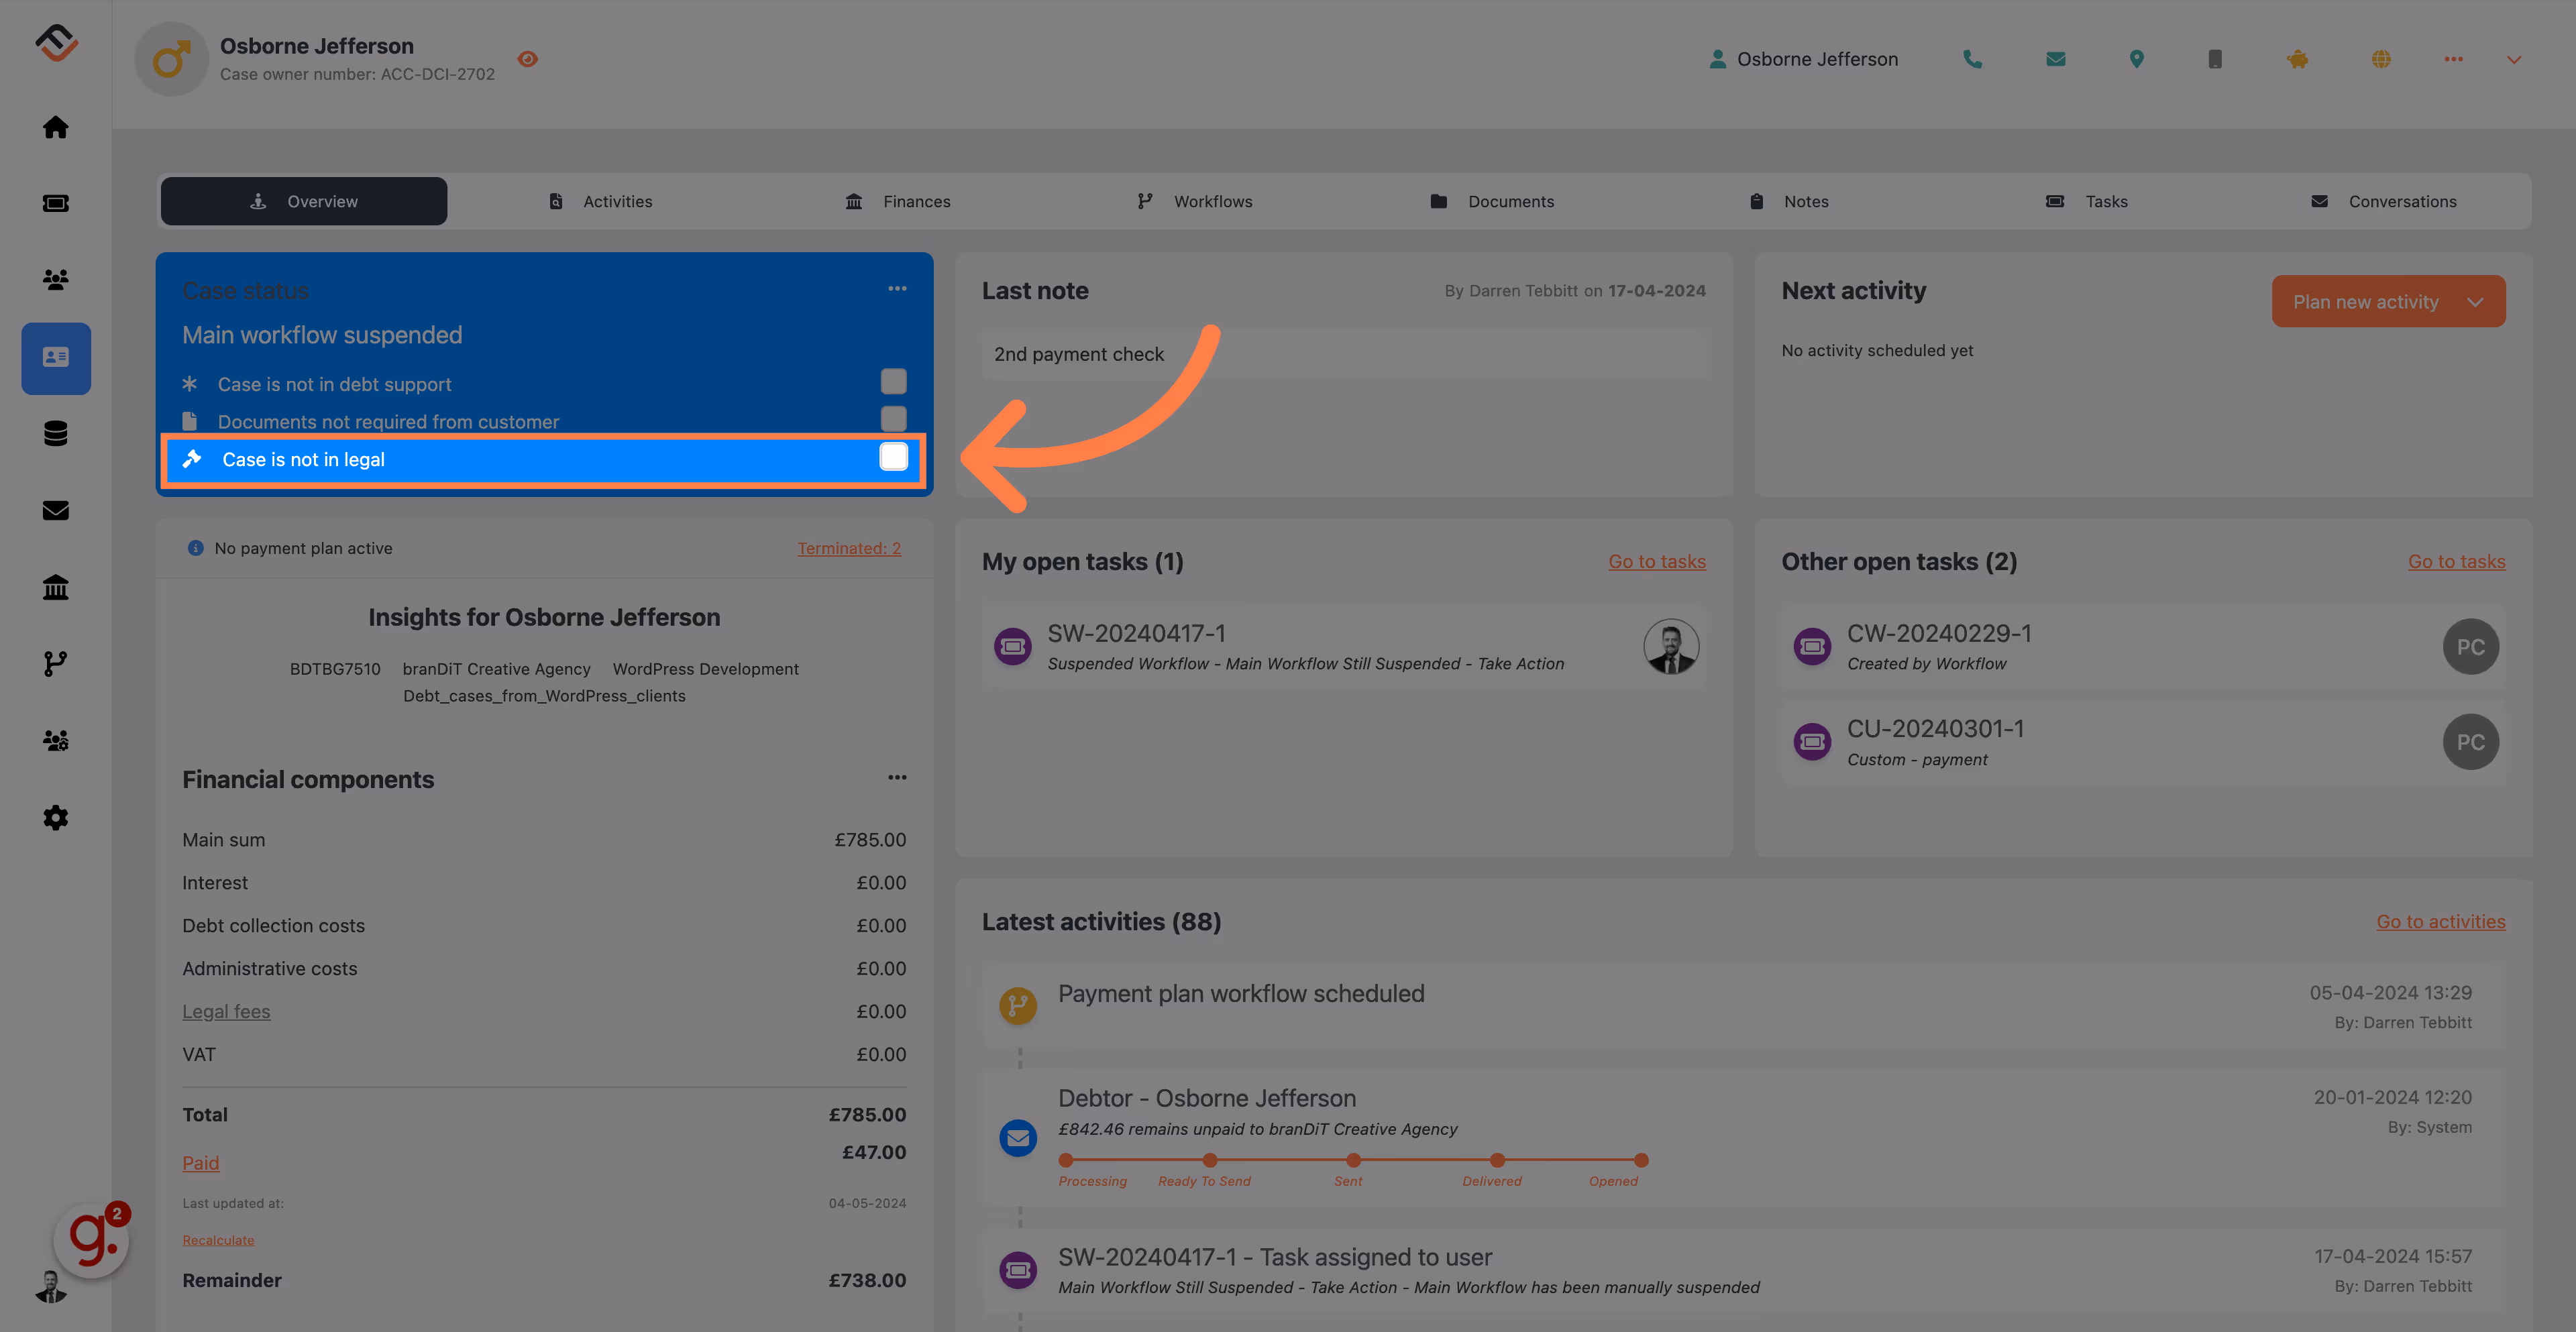Toggle the eye icon beside Osborne Jefferson

pos(528,59)
